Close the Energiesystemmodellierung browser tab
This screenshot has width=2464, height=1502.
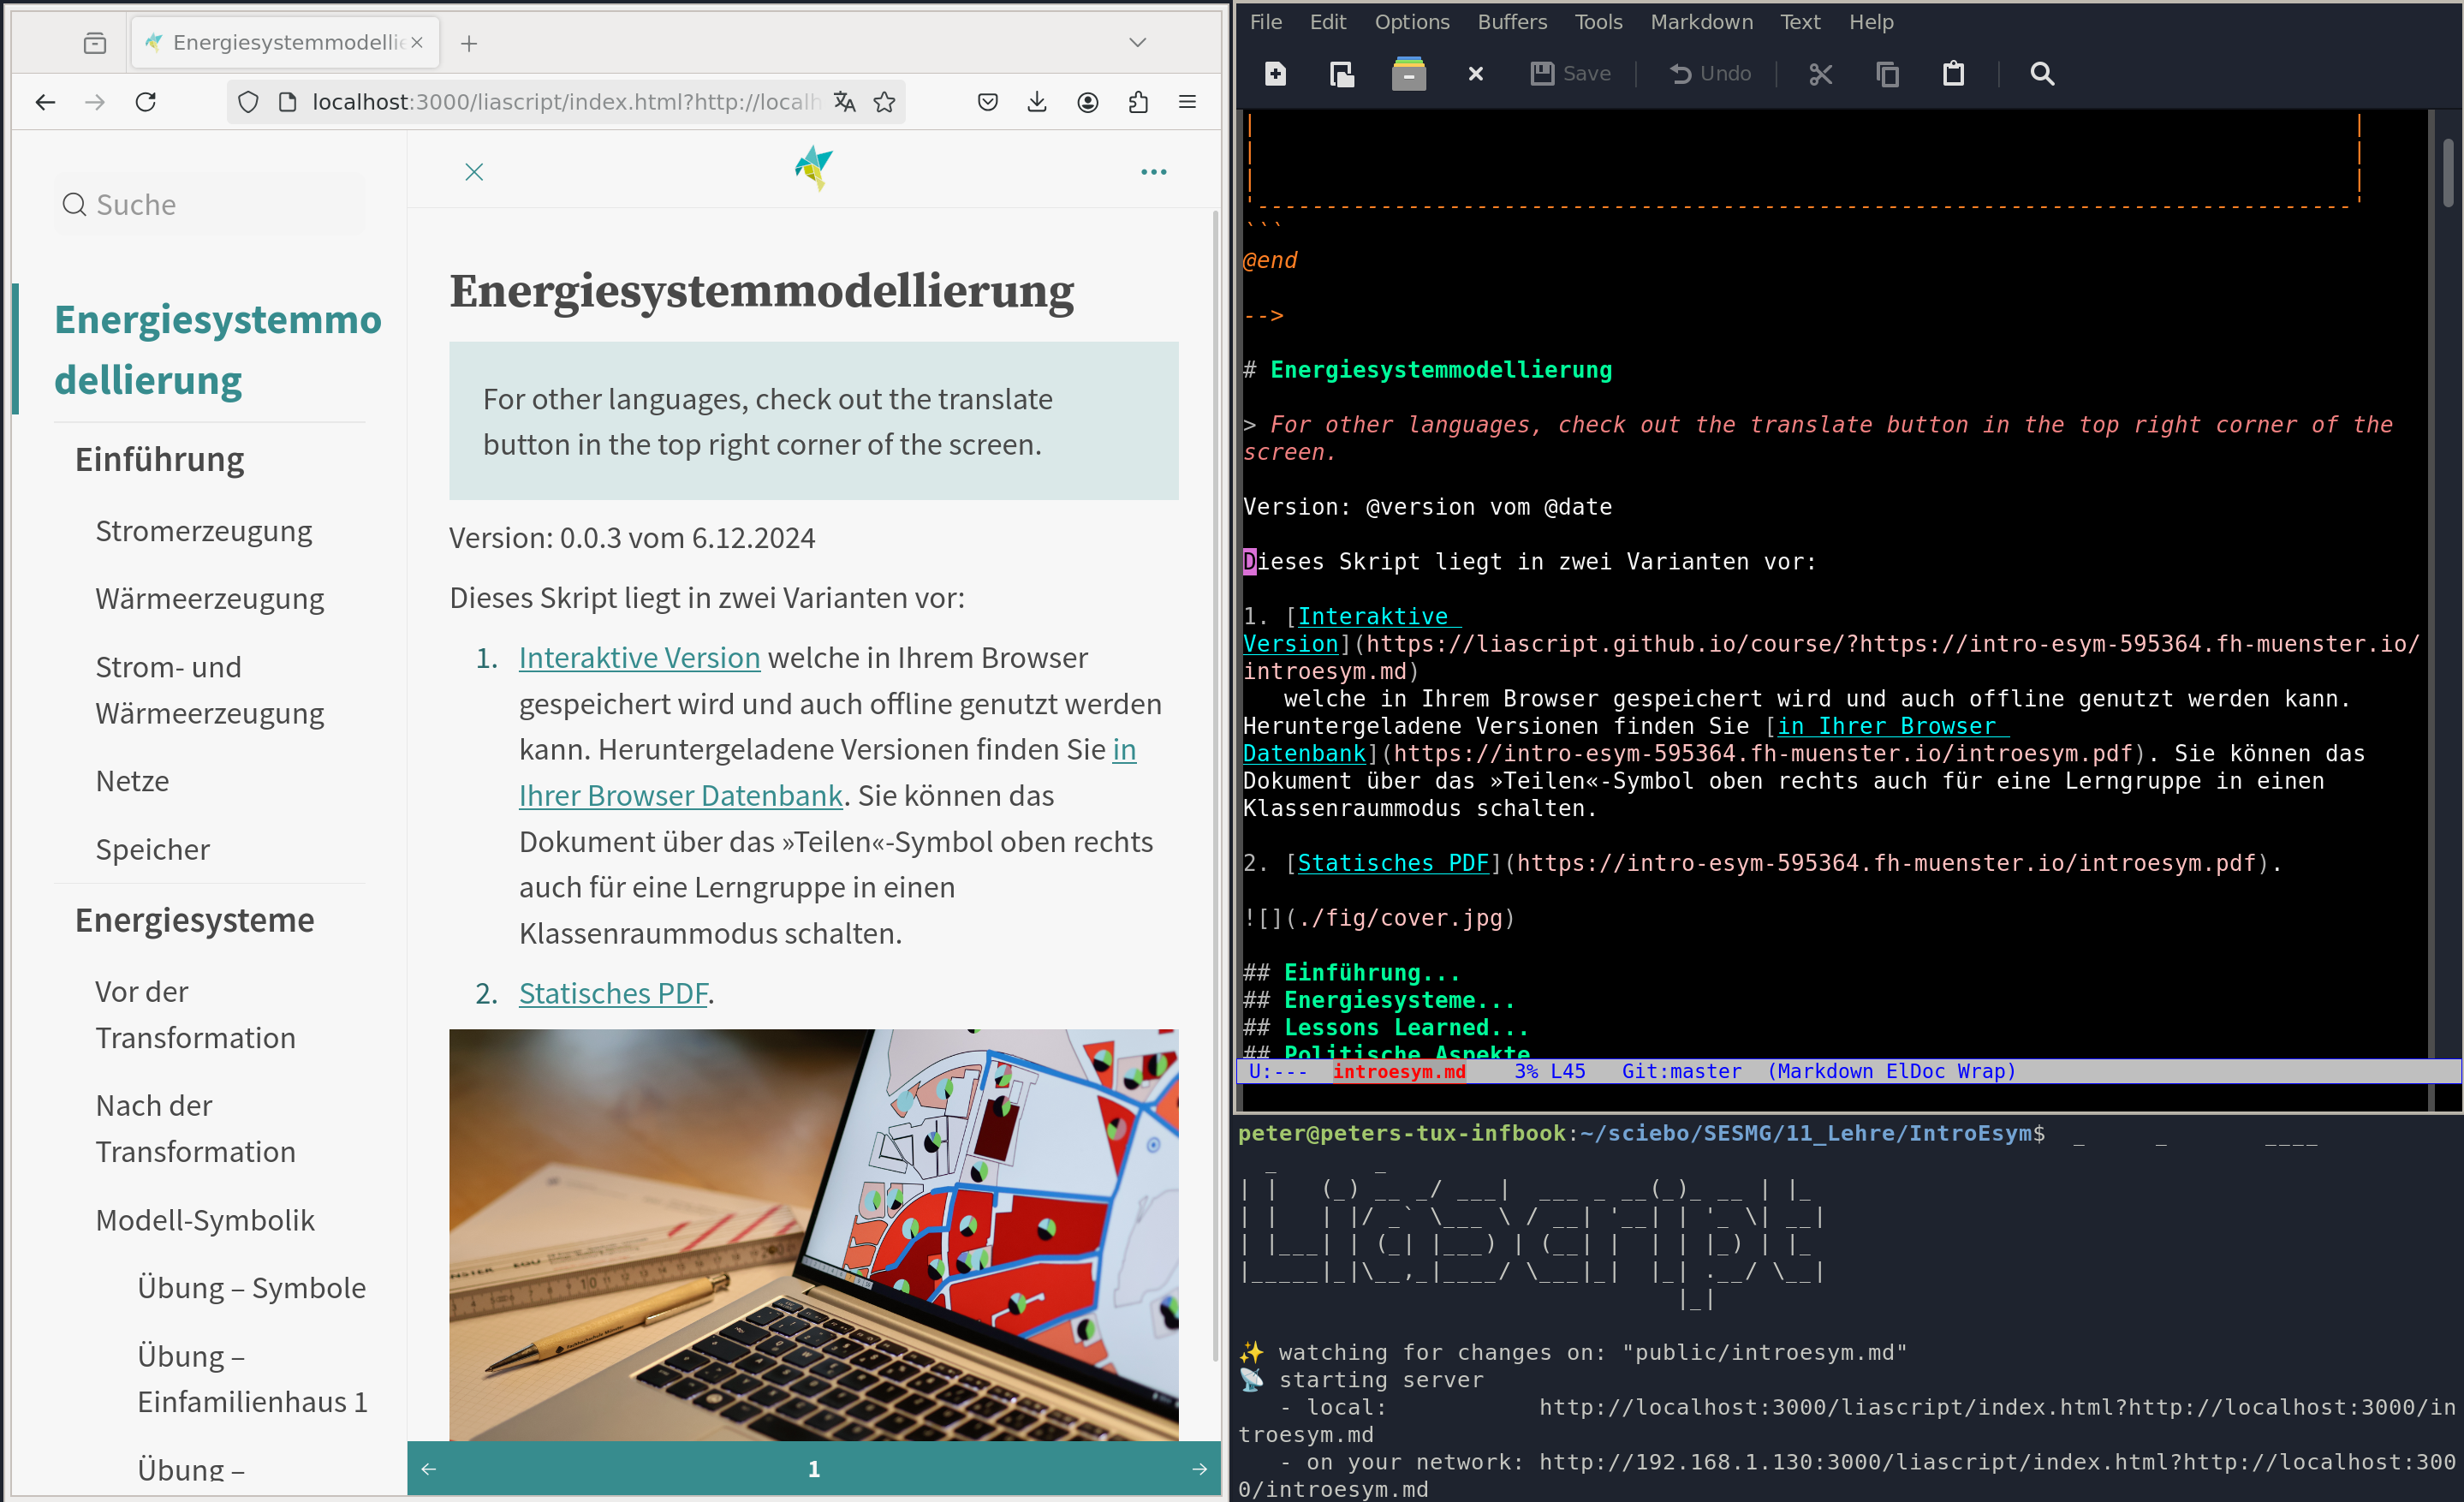coord(417,42)
